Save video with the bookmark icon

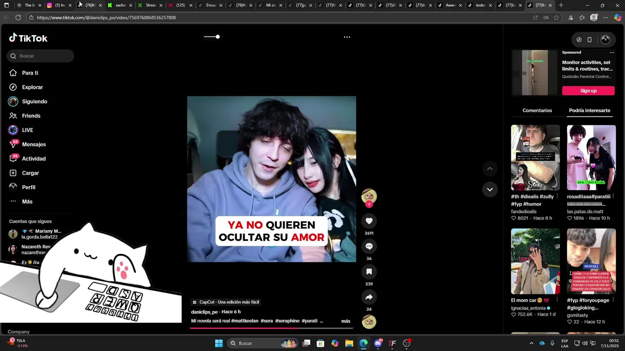[x=369, y=272]
